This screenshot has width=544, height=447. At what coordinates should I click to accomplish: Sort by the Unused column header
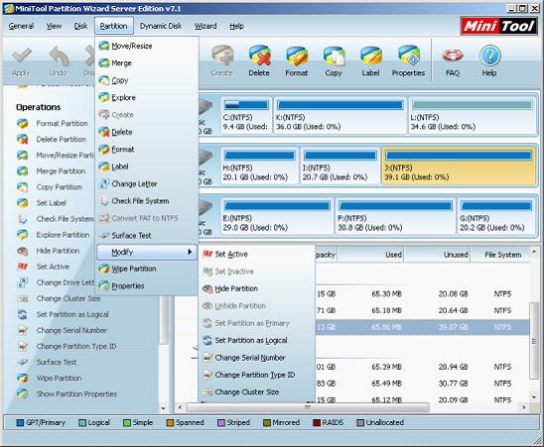point(437,255)
